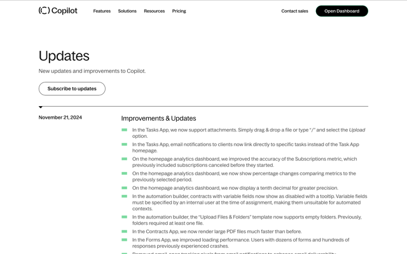The width and height of the screenshot is (407, 254).
Task: Open the Solutions menu
Action: click(127, 11)
